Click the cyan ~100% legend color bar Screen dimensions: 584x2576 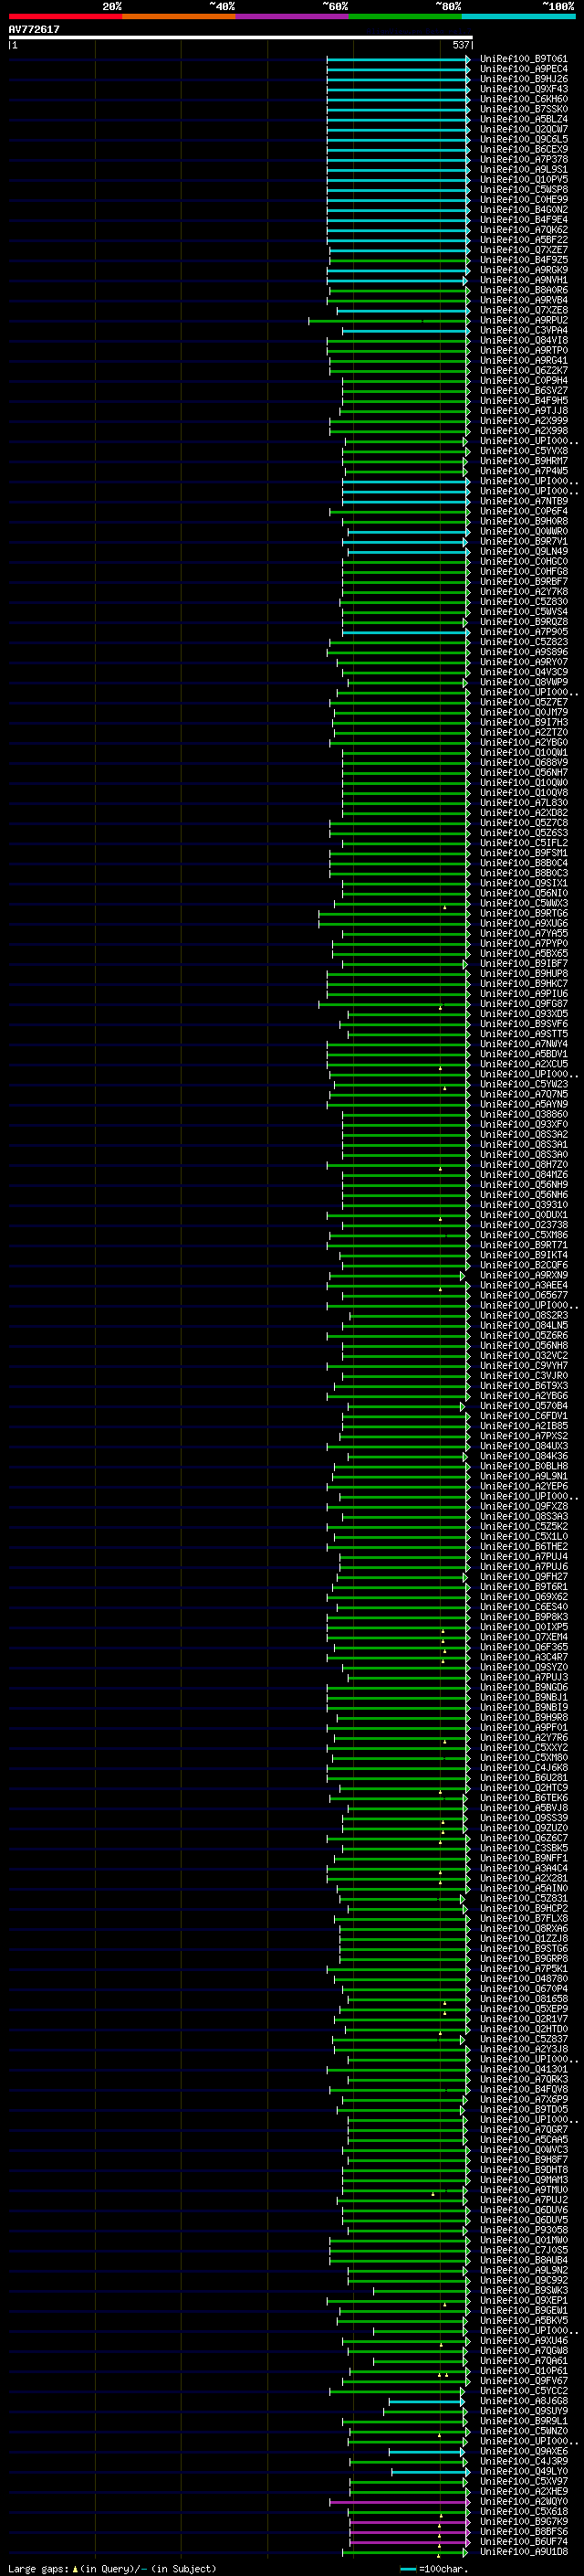[518, 16]
